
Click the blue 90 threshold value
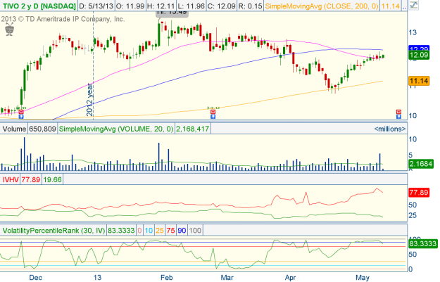181,230
